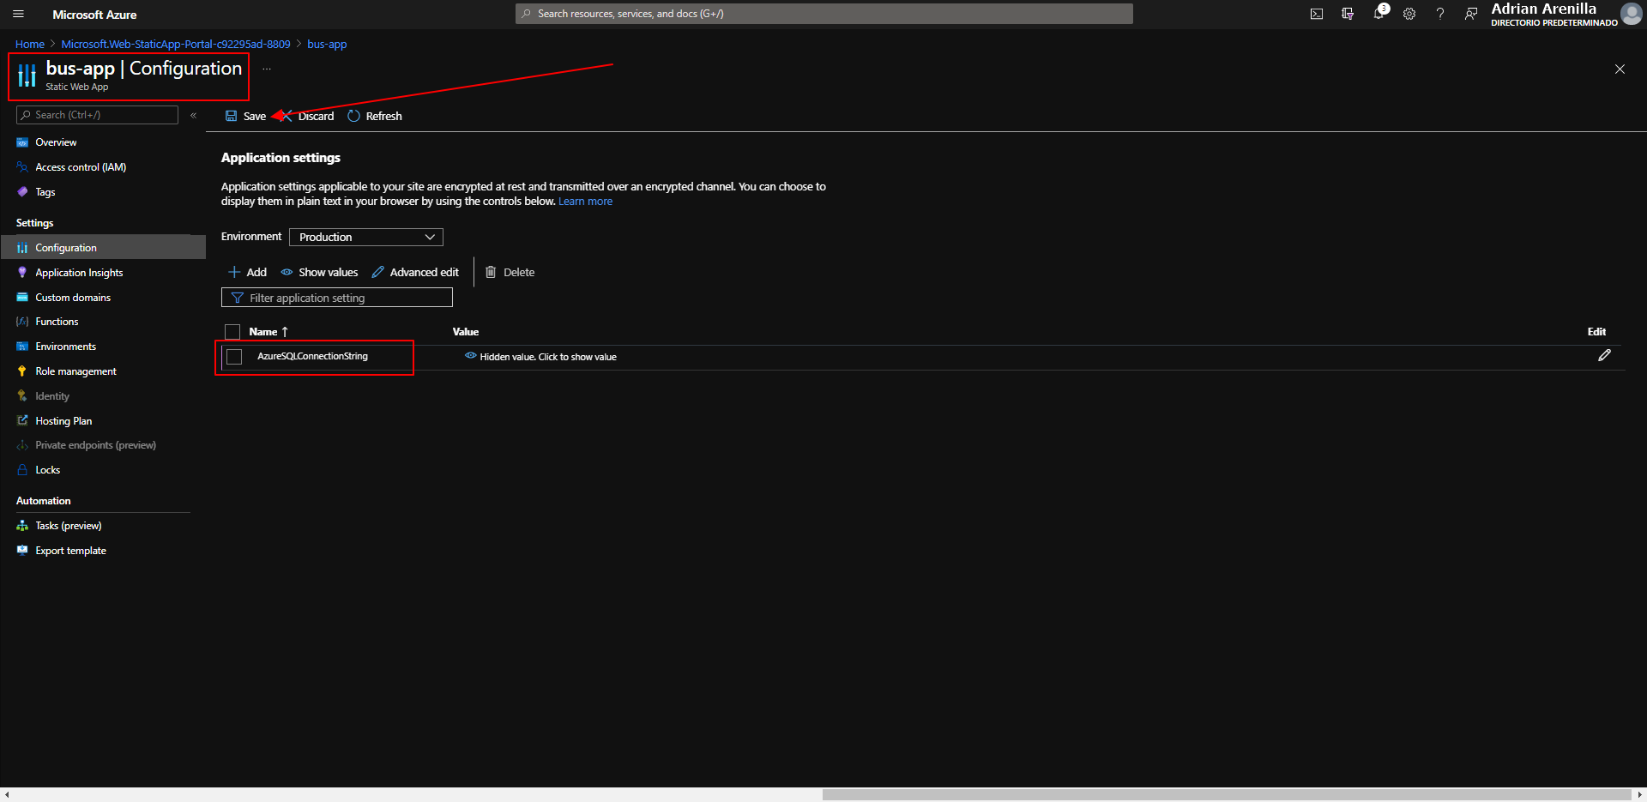
Task: Go to Home breadcrumb
Action: [x=30, y=44]
